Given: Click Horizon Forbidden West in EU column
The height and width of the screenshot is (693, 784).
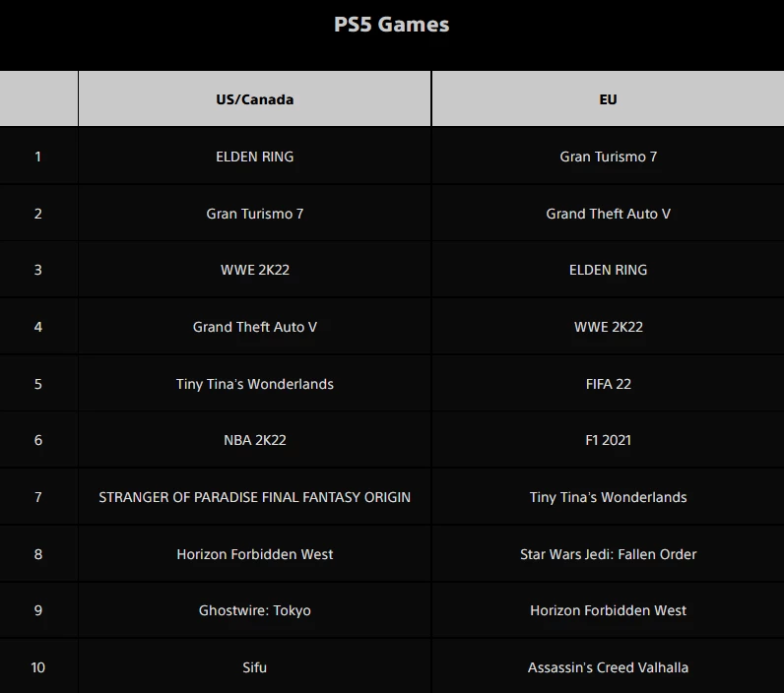Looking at the screenshot, I should [x=608, y=610].
